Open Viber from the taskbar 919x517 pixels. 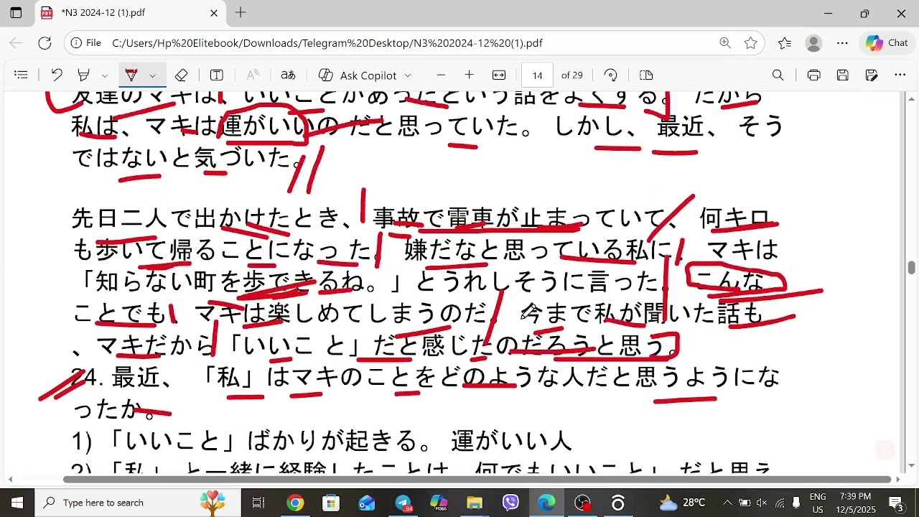[510, 503]
